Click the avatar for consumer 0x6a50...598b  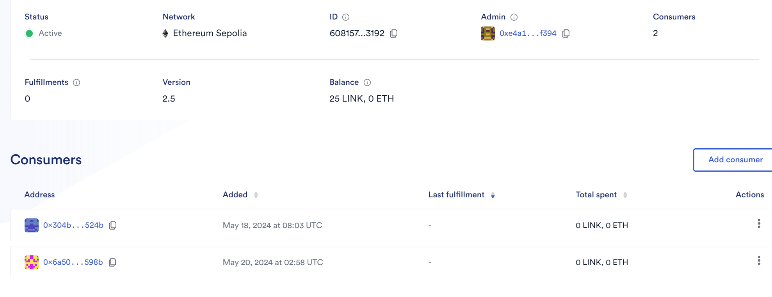(32, 262)
